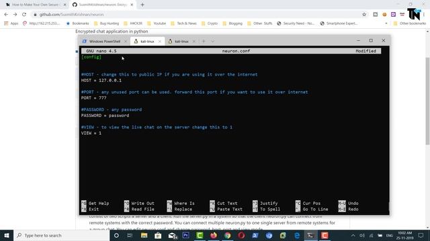Open Opera browser from the taskbar
Screen dimensions: 430x241
(241, 235)
